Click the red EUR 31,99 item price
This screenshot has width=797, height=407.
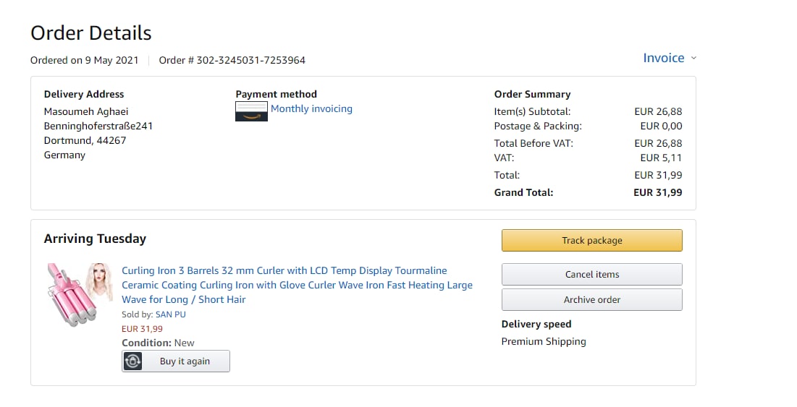coord(142,329)
